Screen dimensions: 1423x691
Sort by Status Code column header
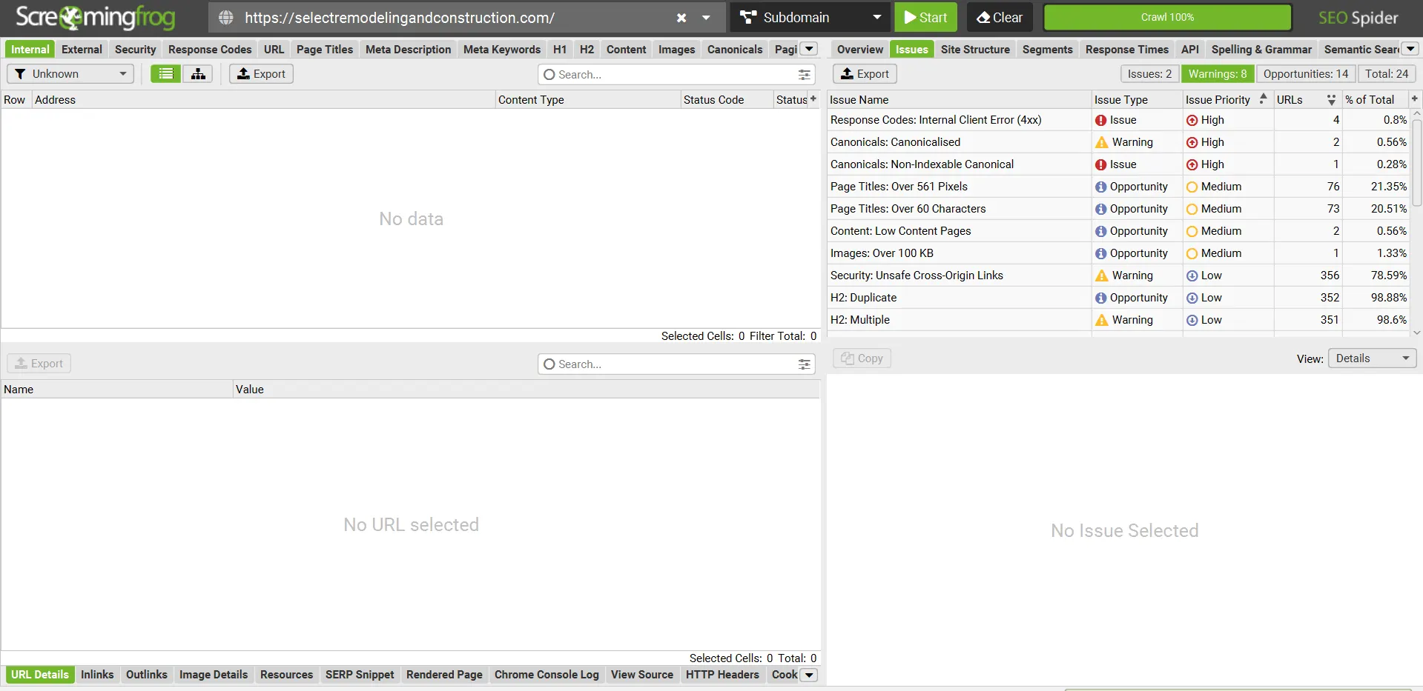point(727,100)
